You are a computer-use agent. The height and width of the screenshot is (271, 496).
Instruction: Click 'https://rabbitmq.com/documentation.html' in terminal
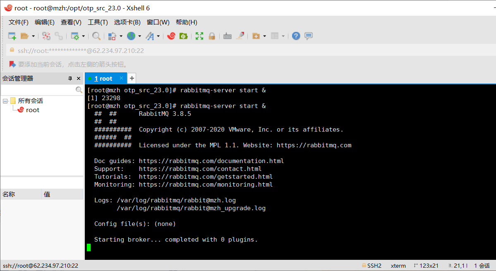tap(211, 161)
